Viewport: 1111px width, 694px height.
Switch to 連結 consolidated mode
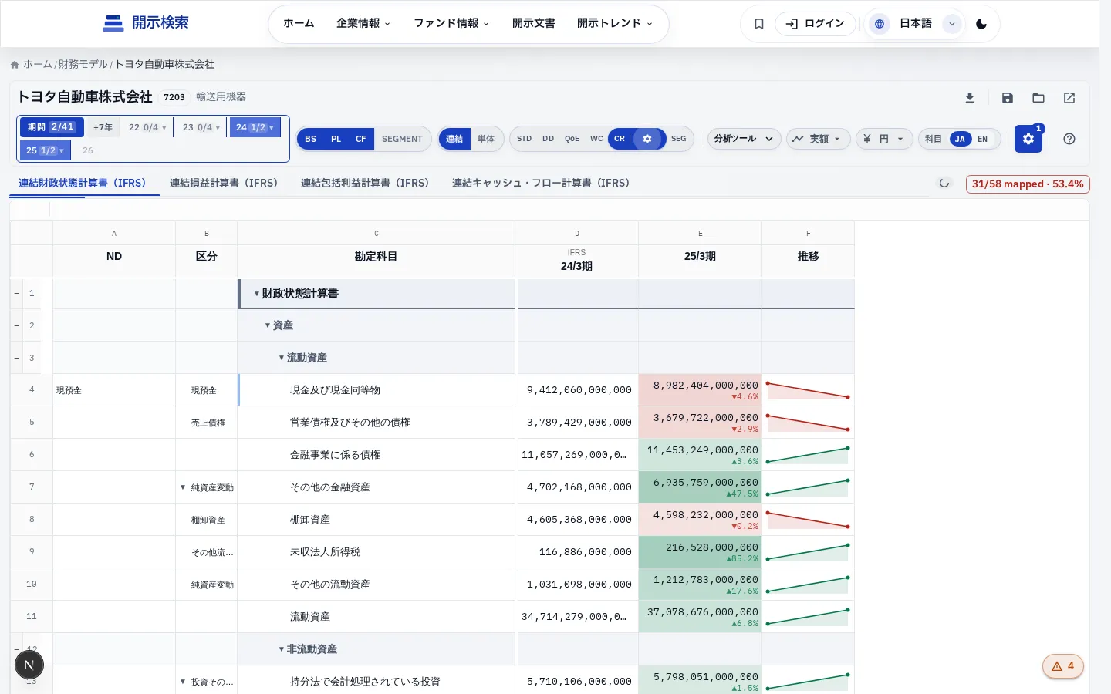[454, 139]
